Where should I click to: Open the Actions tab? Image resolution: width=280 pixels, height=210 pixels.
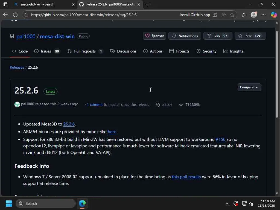(x=153, y=51)
